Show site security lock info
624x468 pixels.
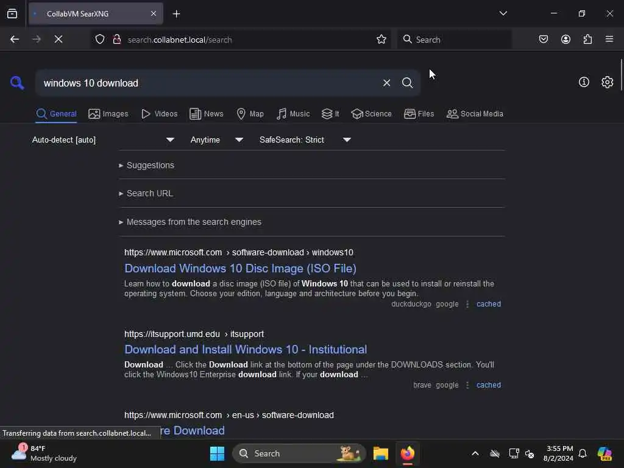tap(116, 39)
